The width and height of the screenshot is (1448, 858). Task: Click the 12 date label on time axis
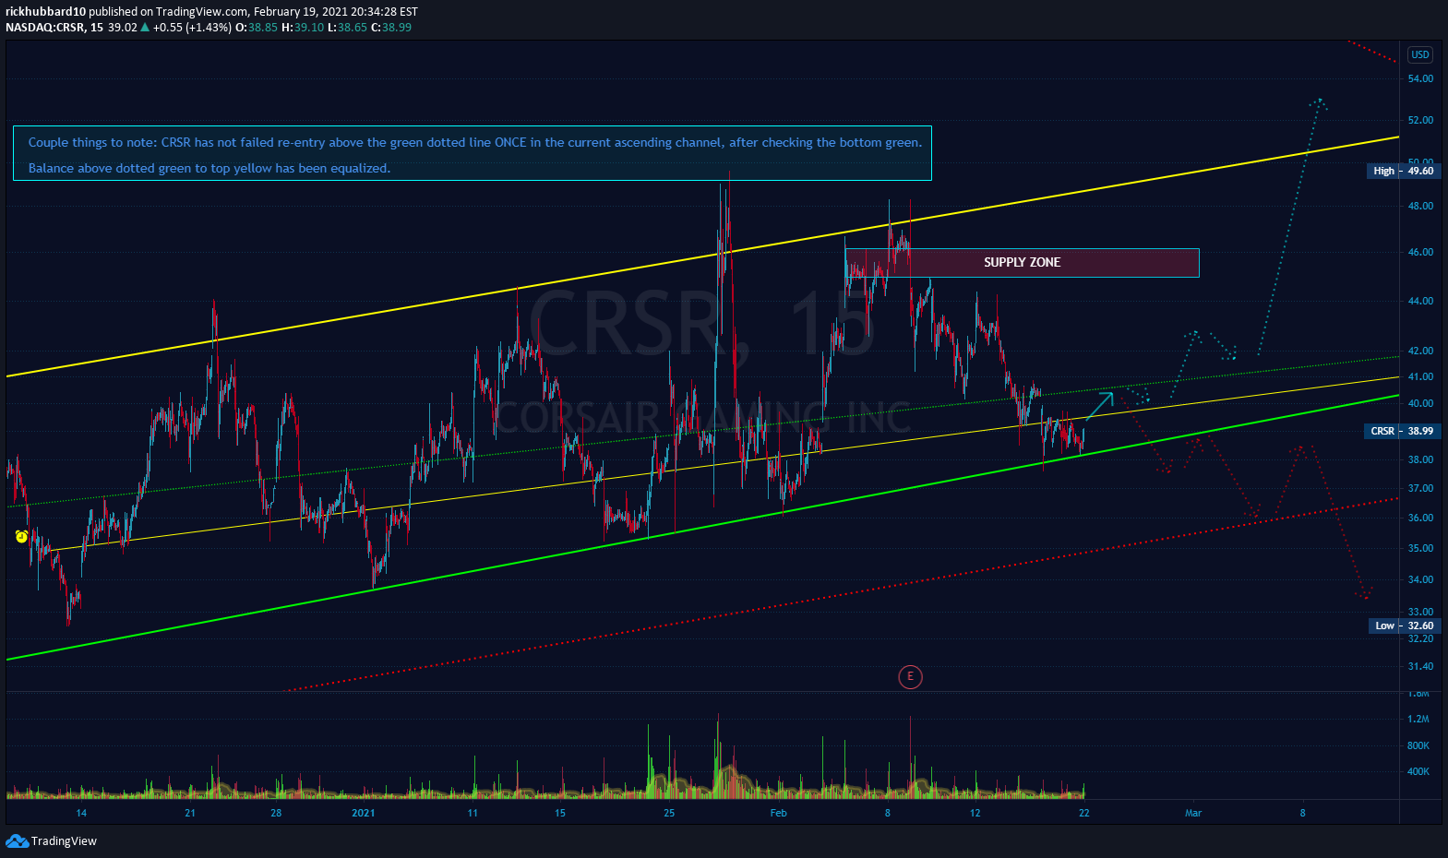coord(975,813)
